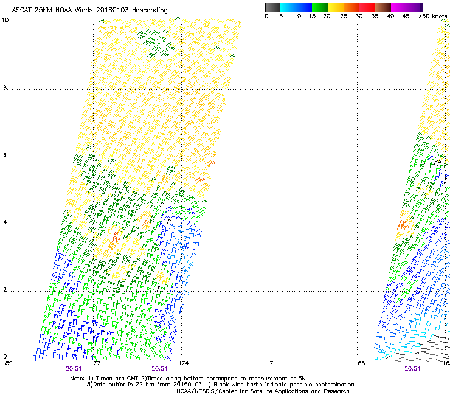Click the '8' latitude axis label
This screenshot has width=450, height=395.
[x=5, y=88]
